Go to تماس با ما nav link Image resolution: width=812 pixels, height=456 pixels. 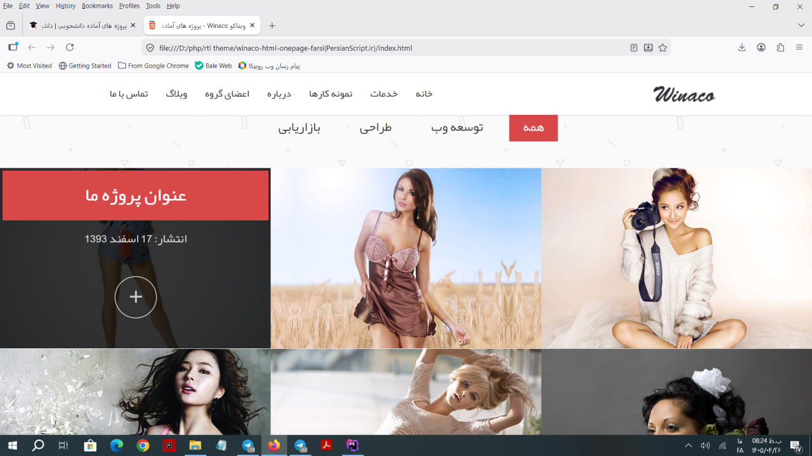point(129,94)
